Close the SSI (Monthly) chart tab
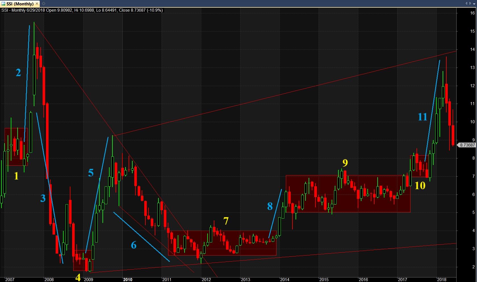The height and width of the screenshot is (282, 477). [x=37, y=4]
